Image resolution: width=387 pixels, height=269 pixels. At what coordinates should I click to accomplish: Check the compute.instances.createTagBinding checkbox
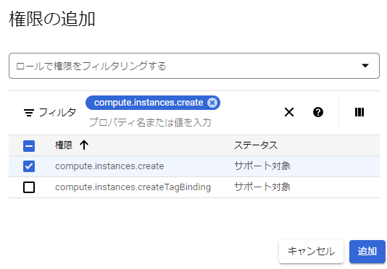[29, 187]
